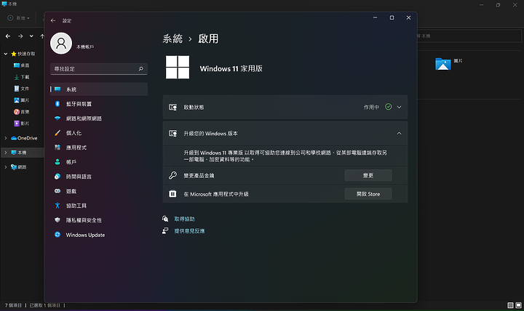Viewport: 524px width, 311px height.
Task: Expand 本機 node in Explorer tree
Action: [x=6, y=153]
